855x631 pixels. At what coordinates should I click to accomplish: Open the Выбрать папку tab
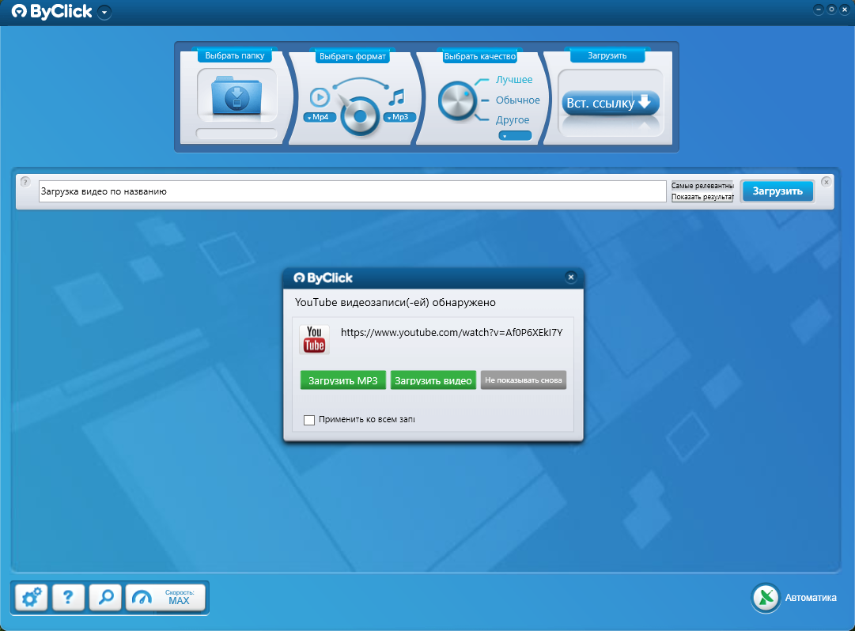tap(234, 55)
